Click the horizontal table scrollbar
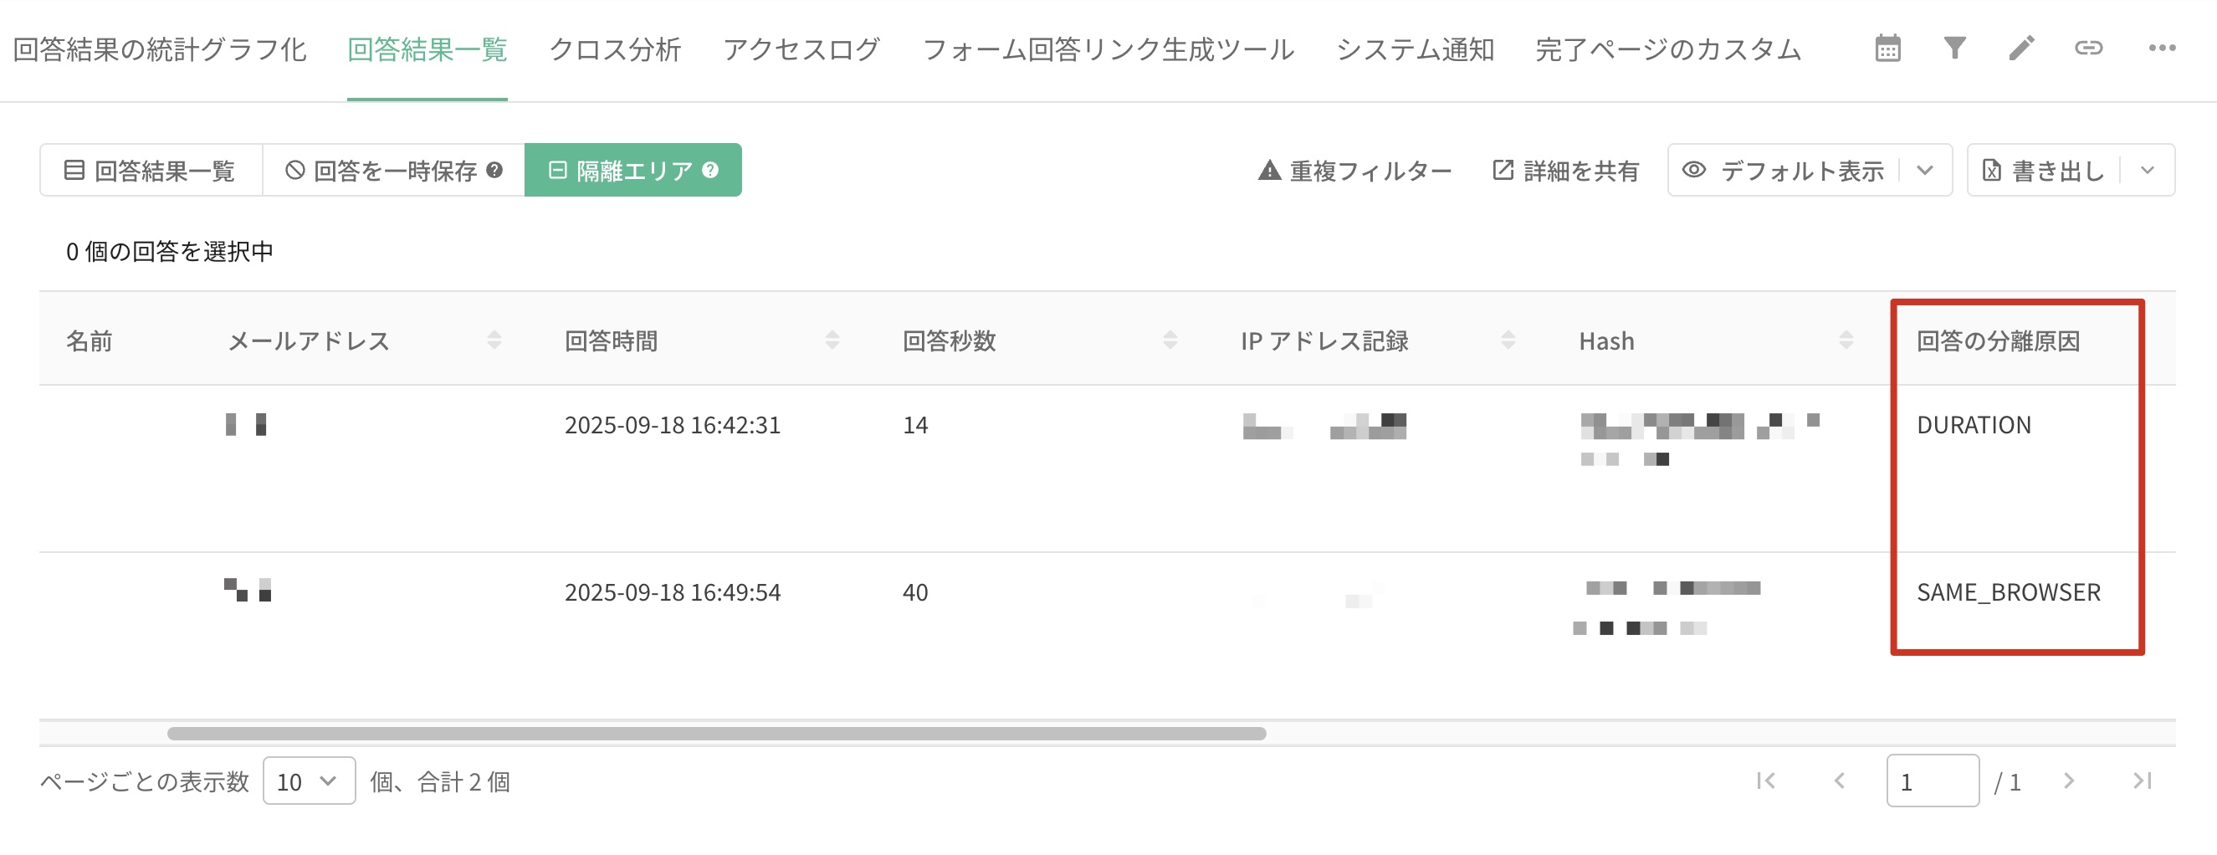This screenshot has width=2217, height=855. 716,734
